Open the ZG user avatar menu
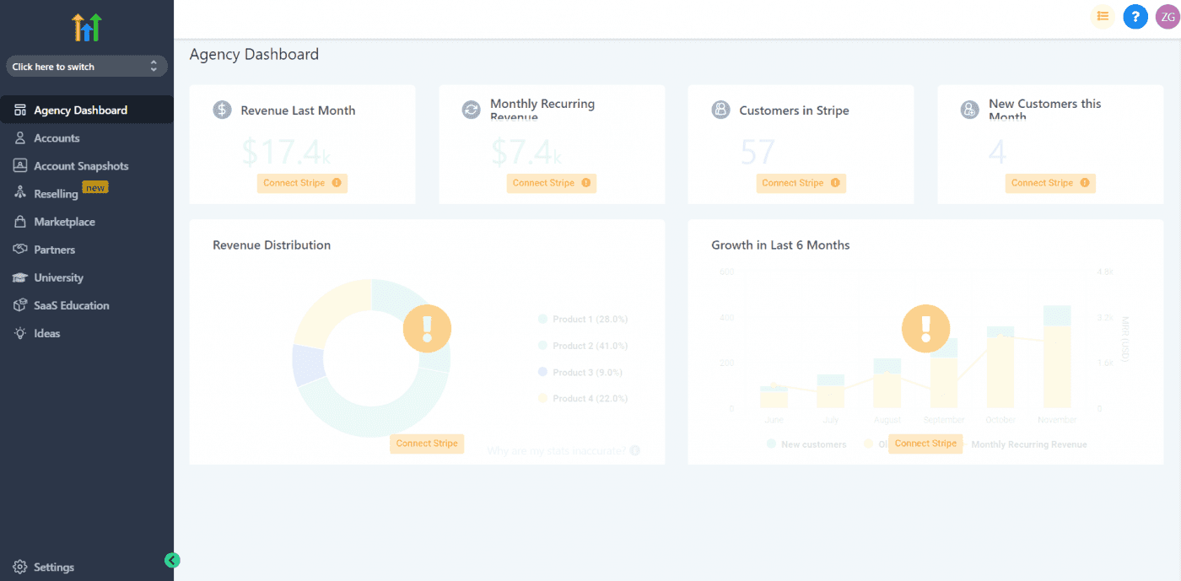1181x581 pixels. point(1168,16)
